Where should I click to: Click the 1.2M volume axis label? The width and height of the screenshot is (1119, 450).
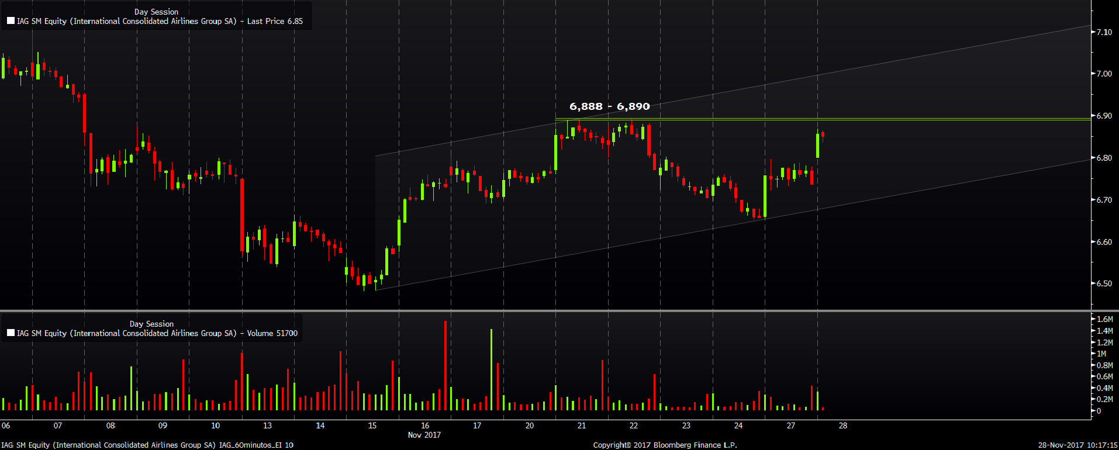(x=1105, y=342)
